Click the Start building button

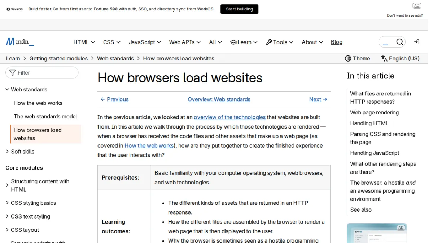click(x=239, y=9)
